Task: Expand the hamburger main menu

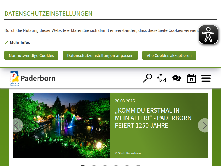Action: pos(206,78)
